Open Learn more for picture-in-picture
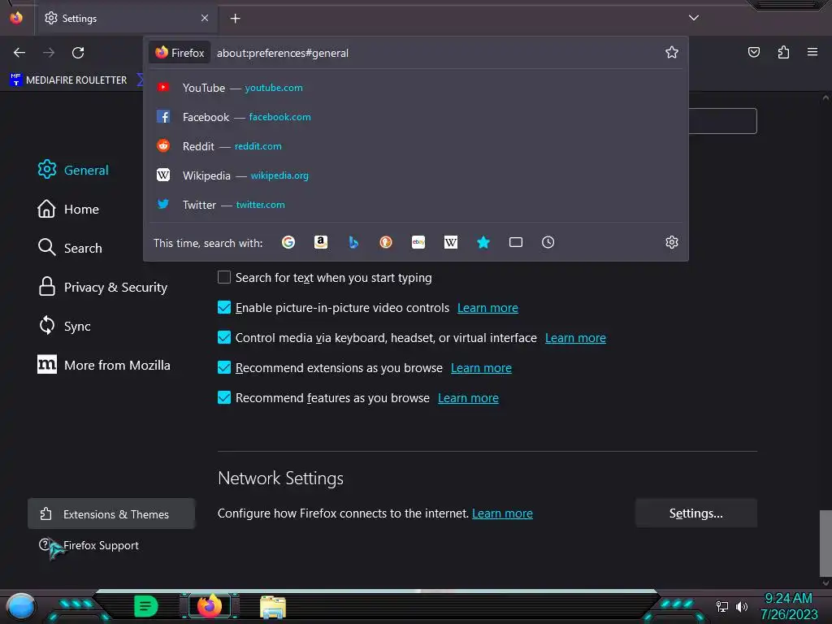This screenshot has width=832, height=624. [487, 308]
